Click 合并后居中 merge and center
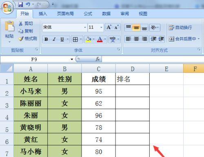 [182, 39]
